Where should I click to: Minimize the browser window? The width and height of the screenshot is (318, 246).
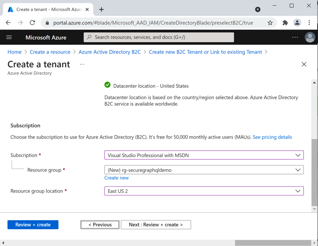pyautogui.click(x=274, y=6)
